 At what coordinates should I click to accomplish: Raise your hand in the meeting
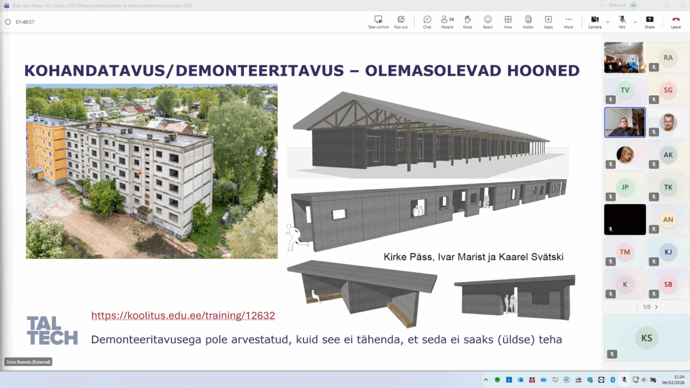tap(467, 22)
